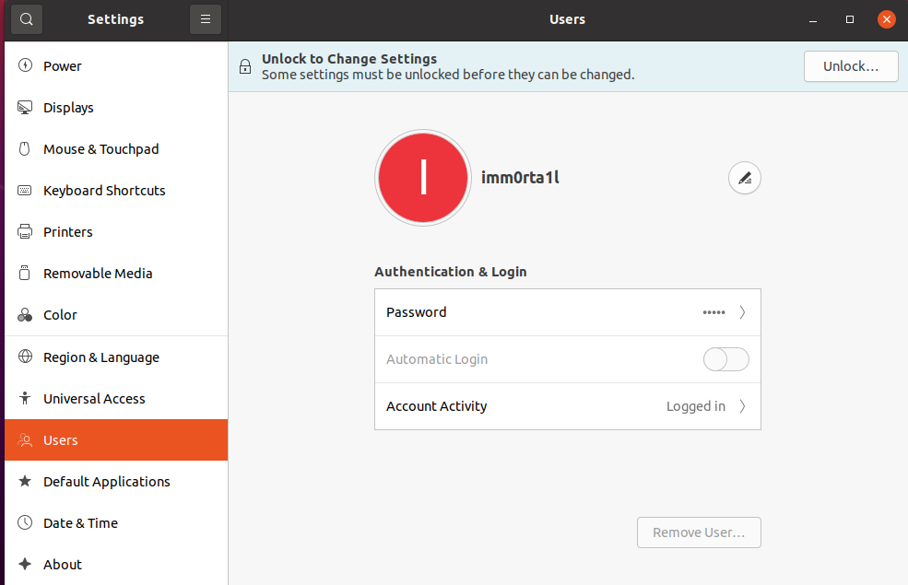Open the hamburger menu in Settings header
The height and width of the screenshot is (585, 908).
pos(205,18)
